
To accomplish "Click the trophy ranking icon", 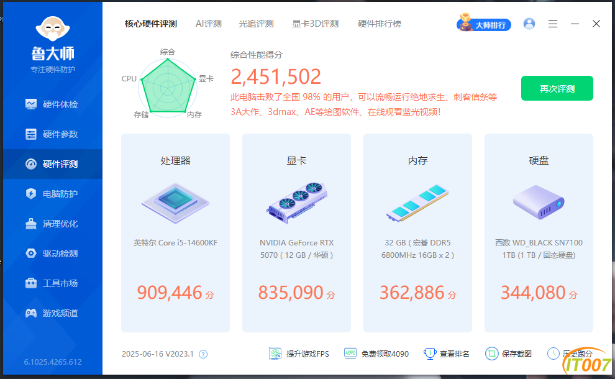I will coord(430,354).
